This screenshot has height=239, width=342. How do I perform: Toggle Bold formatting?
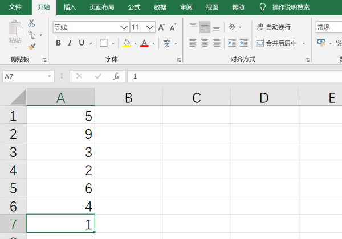pyautogui.click(x=58, y=43)
